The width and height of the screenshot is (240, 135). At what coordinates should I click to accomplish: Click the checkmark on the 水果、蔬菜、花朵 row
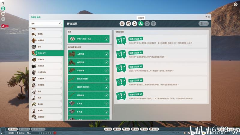pyautogui.click(x=106, y=39)
